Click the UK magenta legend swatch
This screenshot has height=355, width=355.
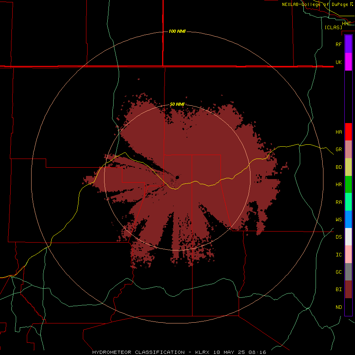[348, 62]
